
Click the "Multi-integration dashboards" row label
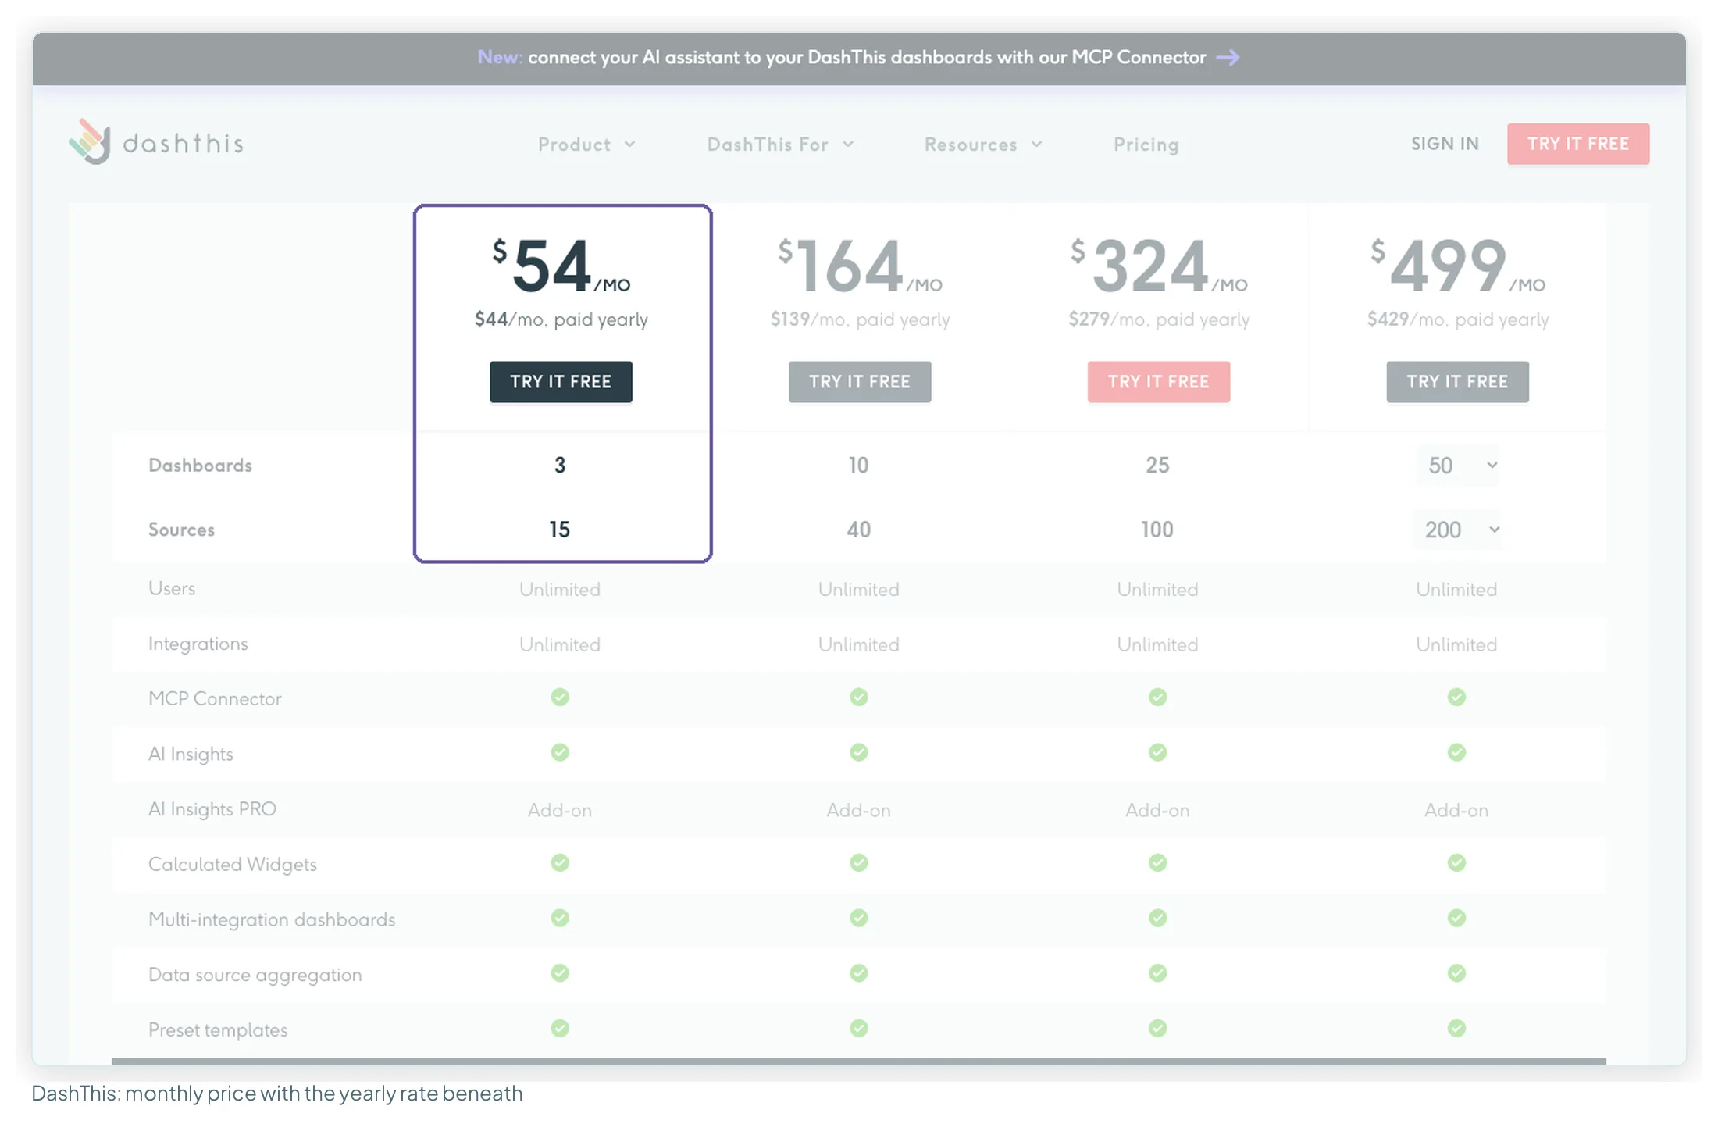[x=272, y=919]
